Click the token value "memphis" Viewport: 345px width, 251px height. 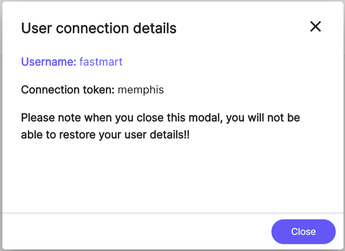click(x=141, y=90)
